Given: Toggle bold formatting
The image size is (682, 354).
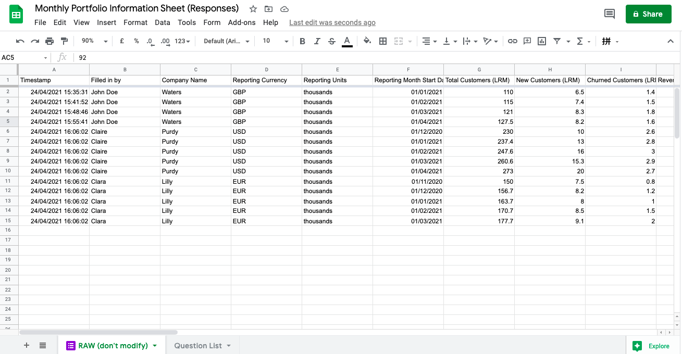Looking at the screenshot, I should tap(302, 41).
